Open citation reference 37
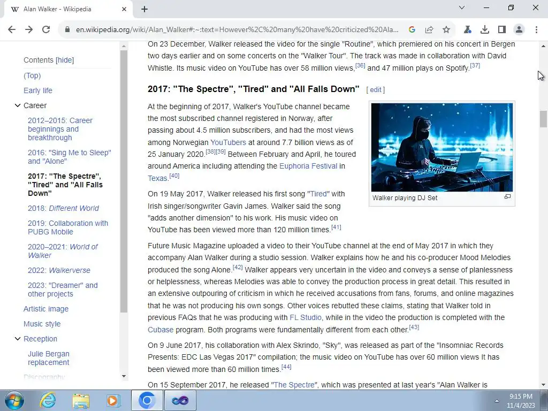The height and width of the screenshot is (411, 548). (475, 65)
